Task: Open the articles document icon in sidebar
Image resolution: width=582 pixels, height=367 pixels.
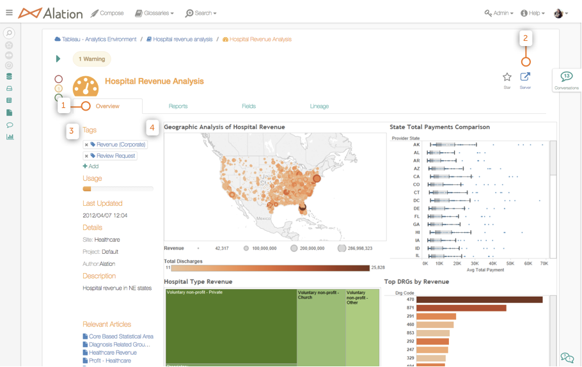Action: (x=10, y=113)
